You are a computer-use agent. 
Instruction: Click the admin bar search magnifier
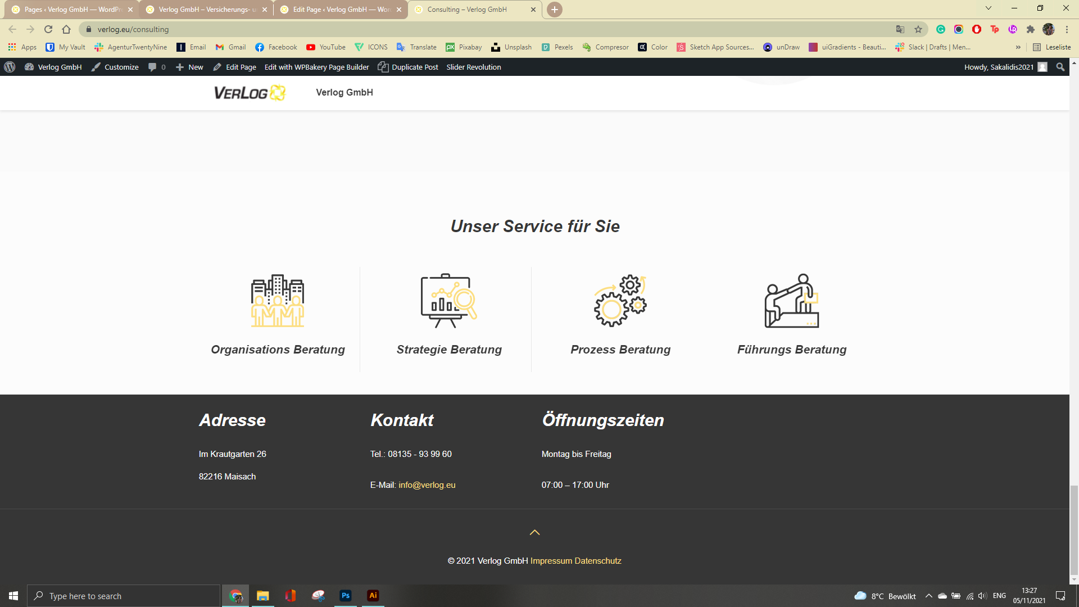click(x=1060, y=67)
